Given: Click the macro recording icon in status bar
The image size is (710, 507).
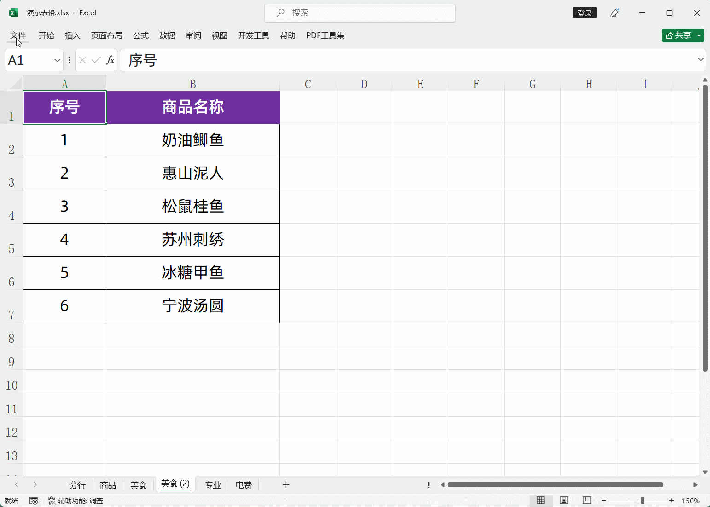Looking at the screenshot, I should (x=34, y=501).
